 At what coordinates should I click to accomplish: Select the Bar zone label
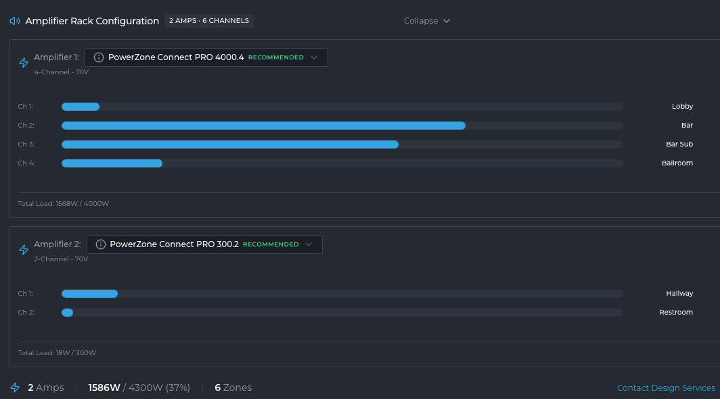(687, 125)
